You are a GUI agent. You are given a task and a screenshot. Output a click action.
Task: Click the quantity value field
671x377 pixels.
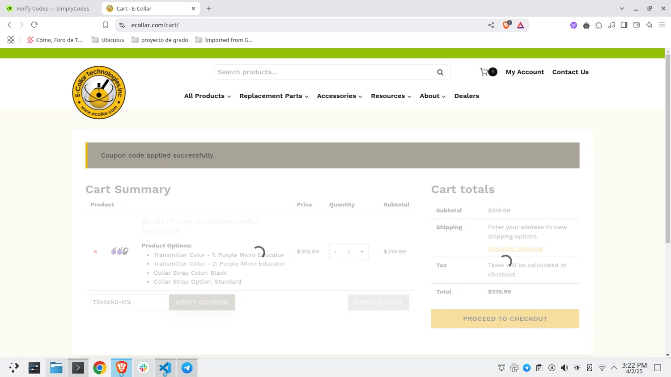[348, 252]
